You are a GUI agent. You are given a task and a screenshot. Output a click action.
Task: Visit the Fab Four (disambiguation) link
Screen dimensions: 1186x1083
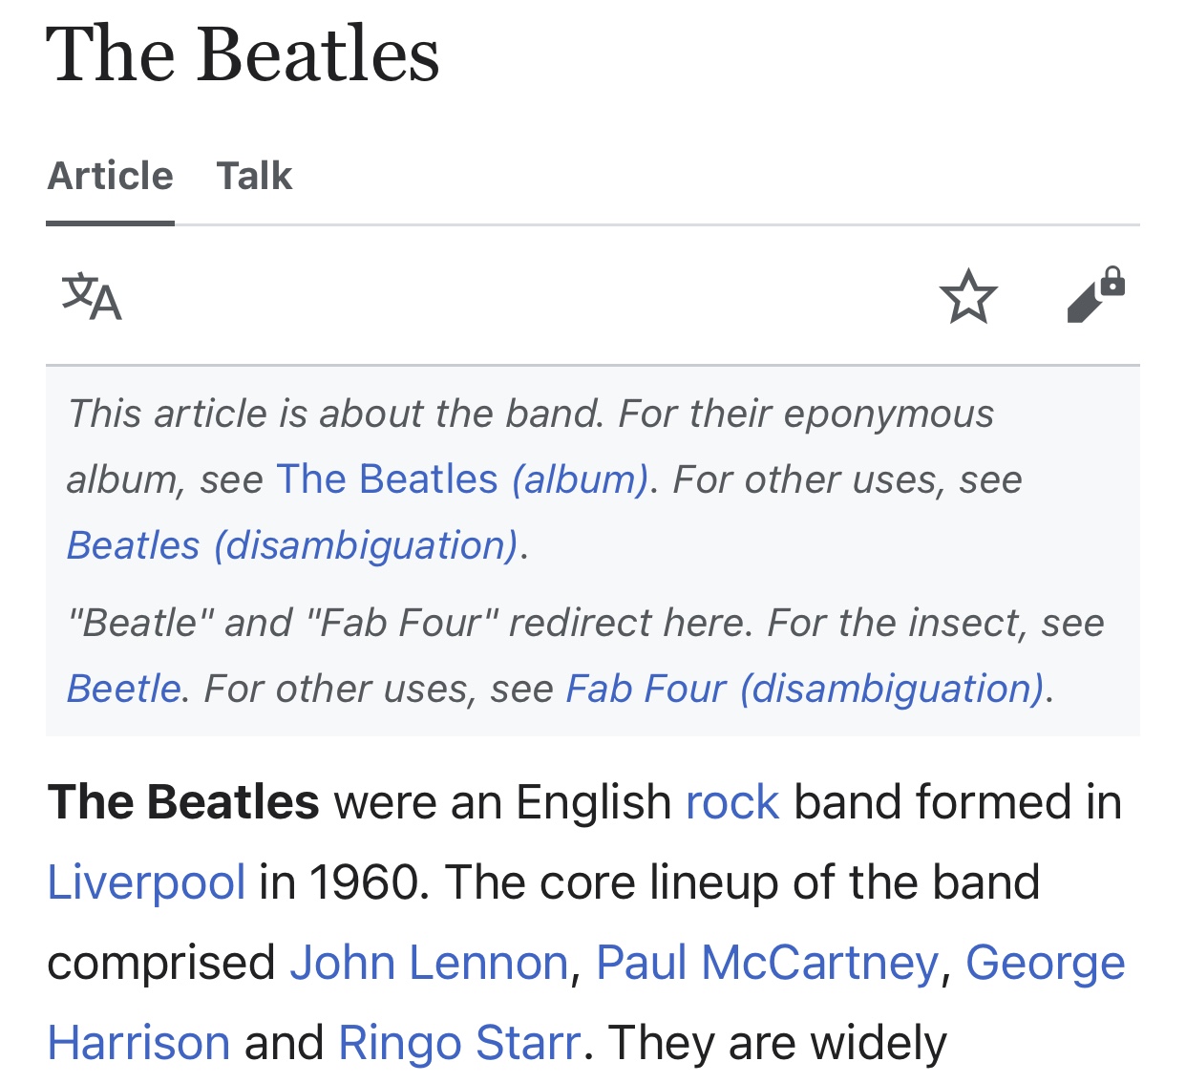(807, 689)
